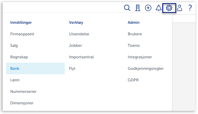198x114 pixels.
Task: Launch Importsentral
Action: point(81,57)
